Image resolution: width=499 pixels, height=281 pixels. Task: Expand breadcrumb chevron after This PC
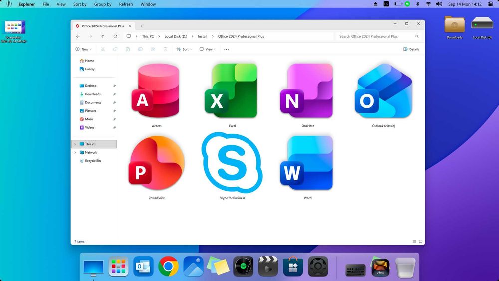click(159, 36)
